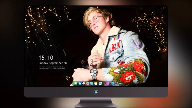
Task: Open the green Messages app in dock
Action: 76,83
